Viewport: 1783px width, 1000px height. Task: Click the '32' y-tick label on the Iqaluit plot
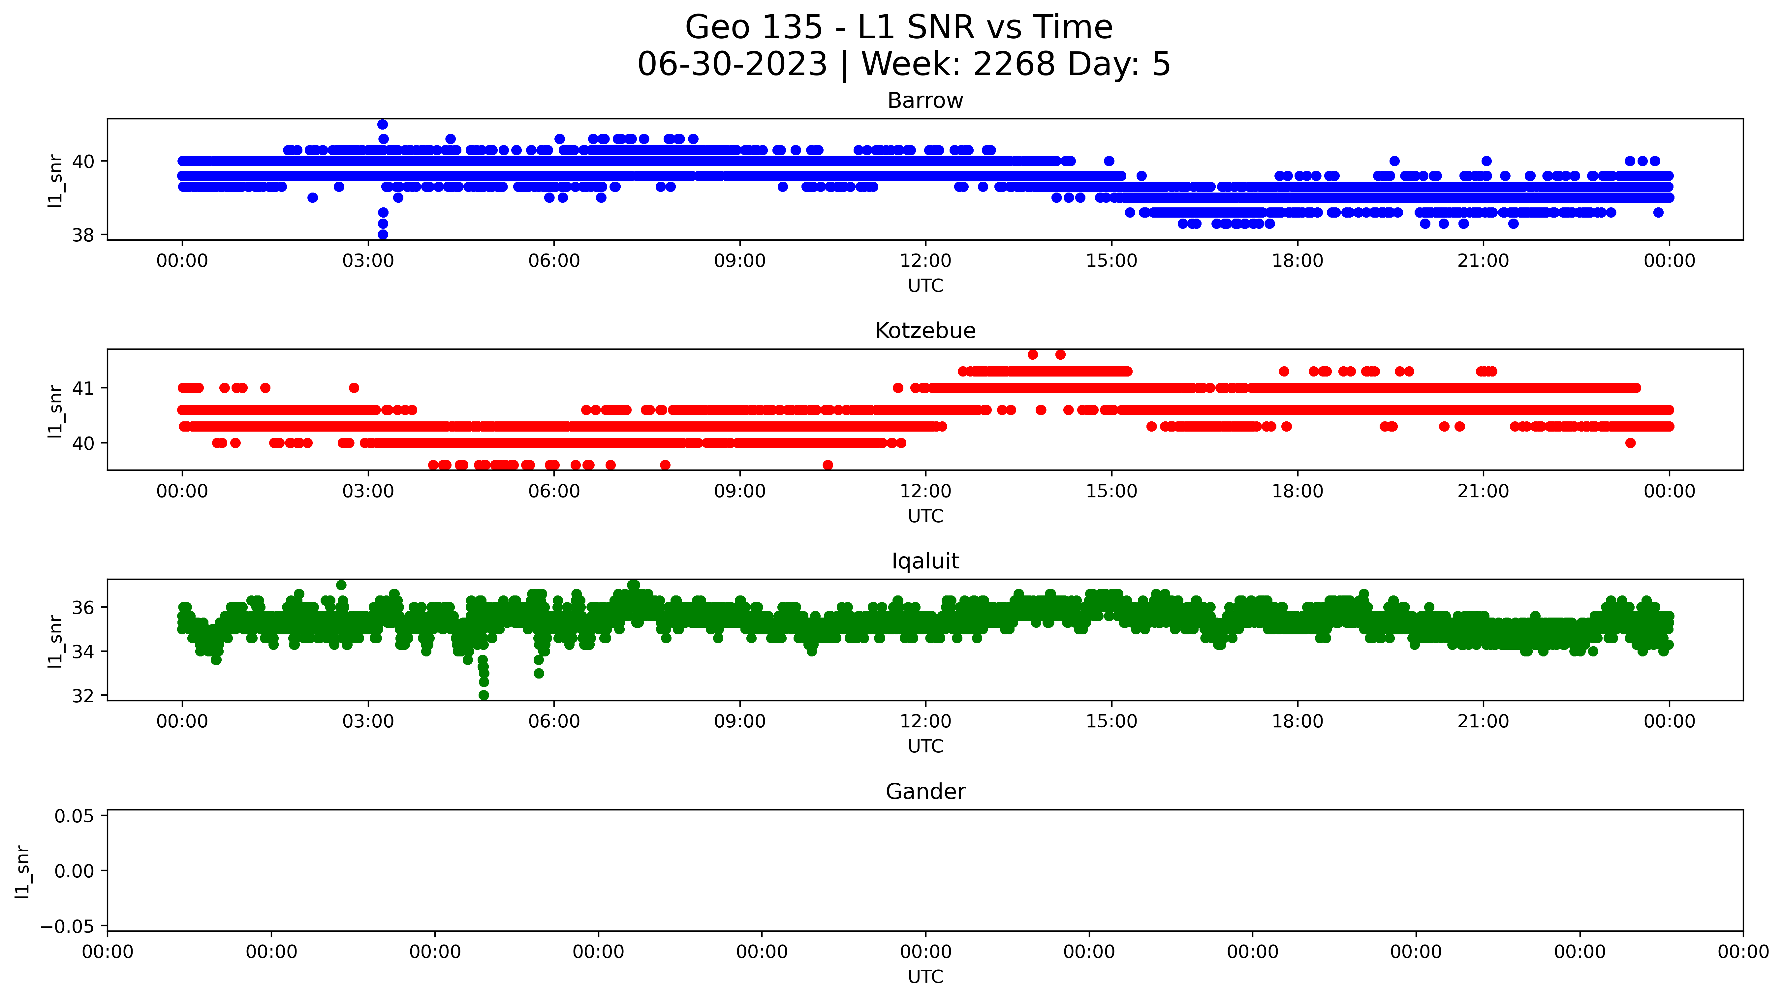point(84,695)
